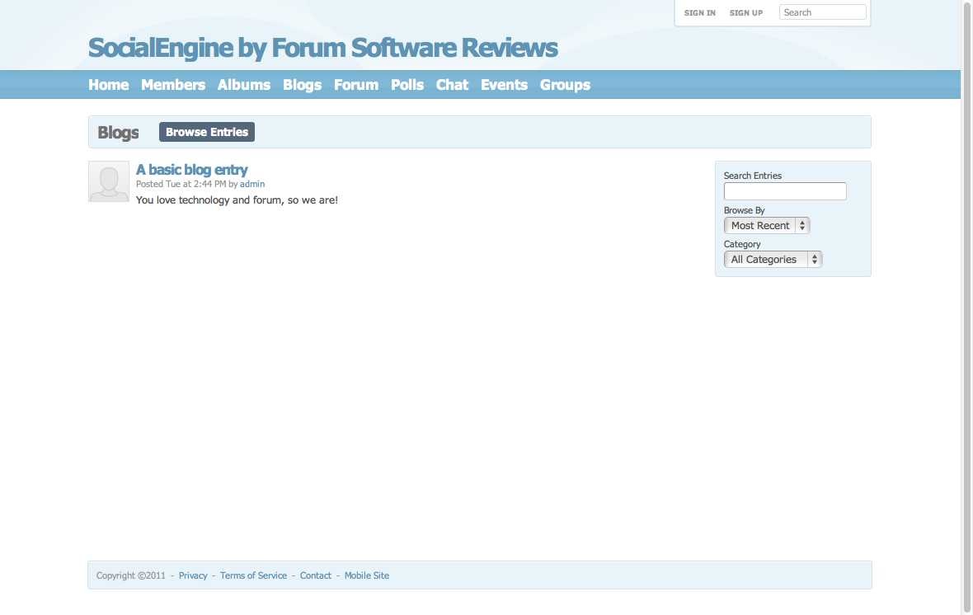
Task: Go to the Members page
Action: pyautogui.click(x=173, y=85)
